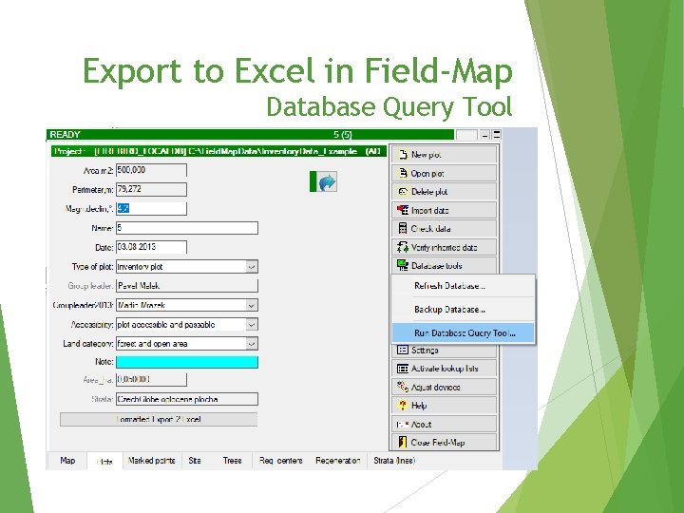This screenshot has width=684, height=513.
Task: Click the Help question mark icon
Action: pos(403,406)
